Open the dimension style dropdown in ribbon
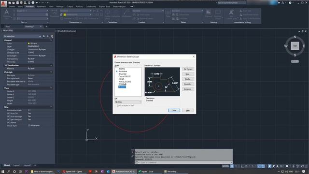The width and height of the screenshot is (309, 174). 76,11
